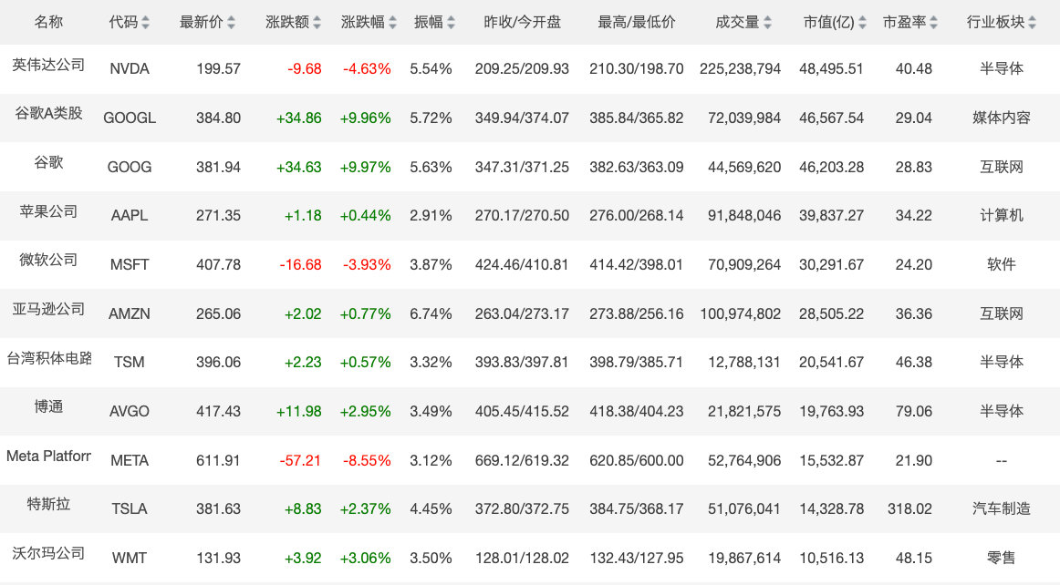Image resolution: width=1060 pixels, height=585 pixels.
Task: Select the GOOG ticker code
Action: [130, 167]
